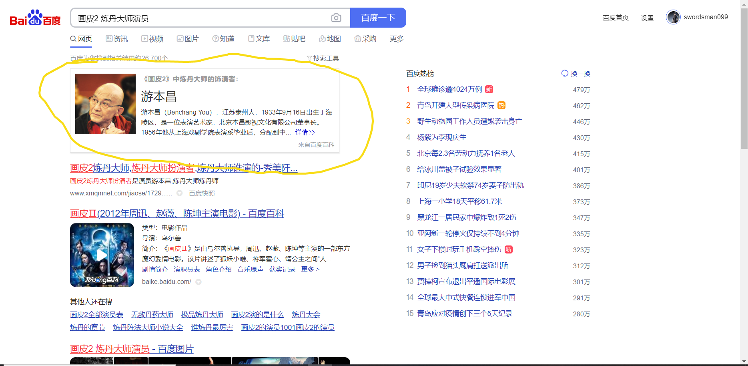Screen dimensions: 748x366
Task: Search related term 炼丹大会
Action: pos(306,315)
